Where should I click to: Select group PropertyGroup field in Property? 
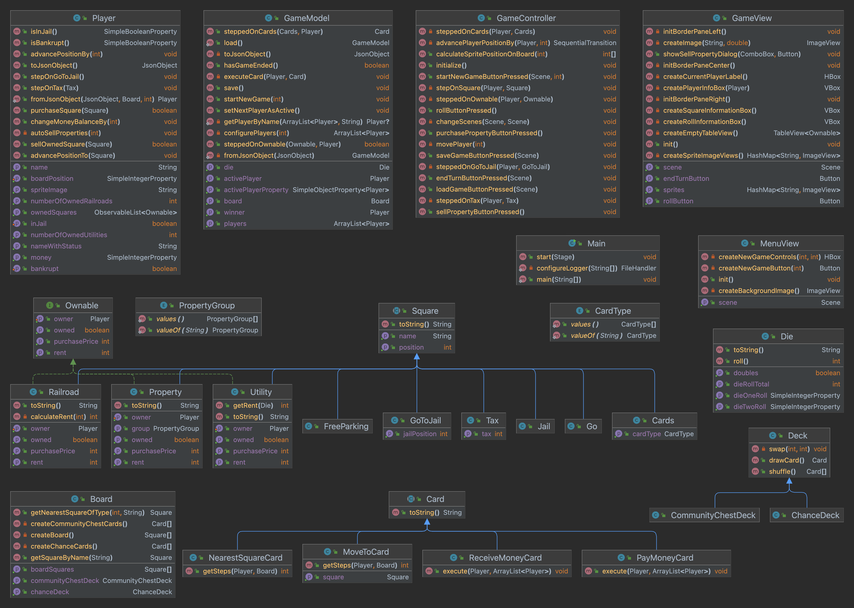pos(157,428)
